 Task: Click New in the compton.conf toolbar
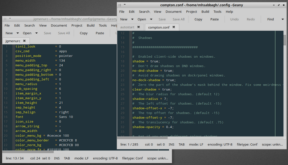124,19
